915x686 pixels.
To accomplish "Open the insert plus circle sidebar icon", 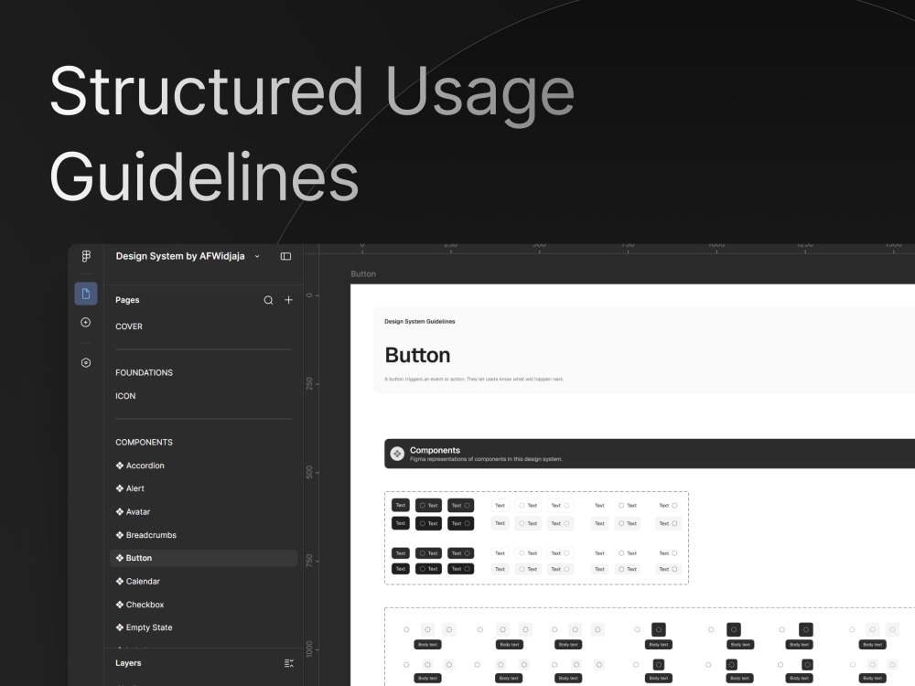I will pyautogui.click(x=86, y=323).
